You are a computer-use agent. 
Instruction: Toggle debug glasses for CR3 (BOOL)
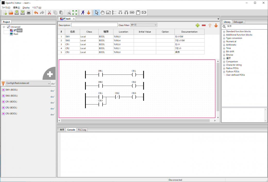52,114
